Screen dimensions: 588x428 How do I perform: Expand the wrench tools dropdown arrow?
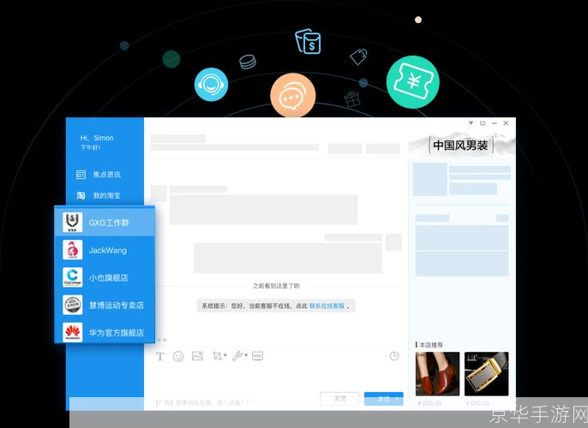click(246, 355)
